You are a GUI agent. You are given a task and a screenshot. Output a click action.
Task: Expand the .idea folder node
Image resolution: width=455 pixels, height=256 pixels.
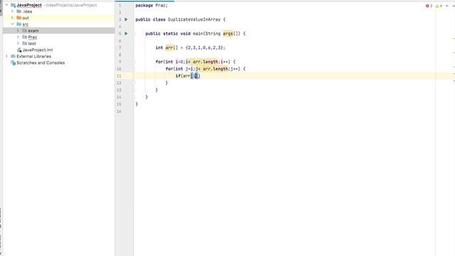(12, 11)
